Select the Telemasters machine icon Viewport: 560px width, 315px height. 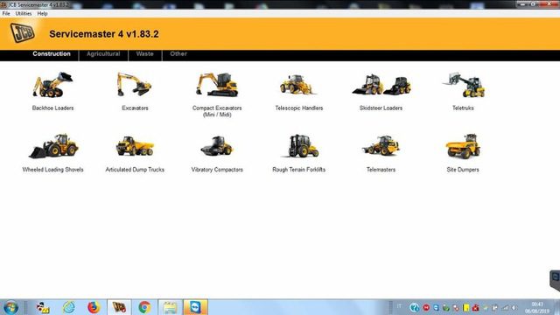[381, 146]
